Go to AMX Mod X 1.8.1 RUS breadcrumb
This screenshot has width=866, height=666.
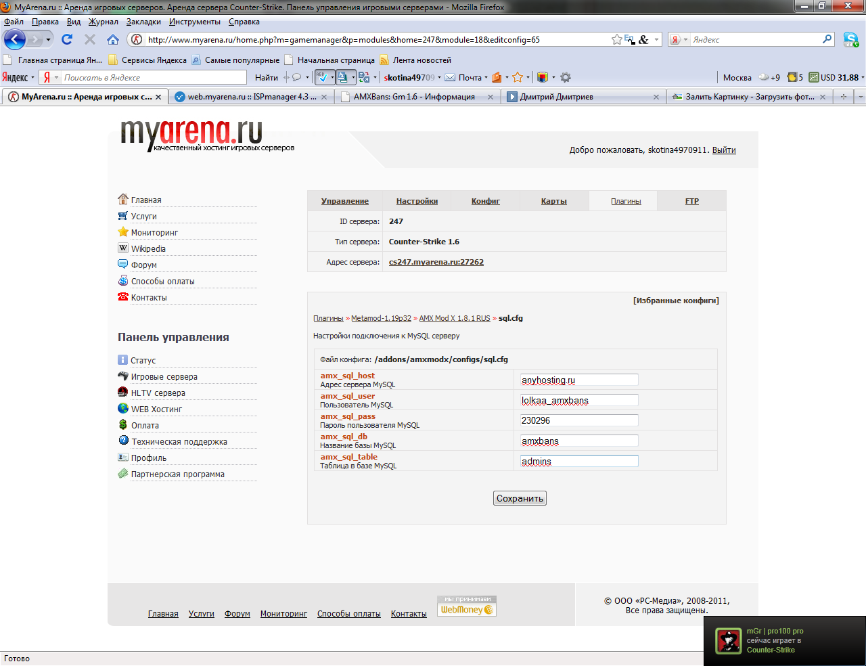point(455,318)
